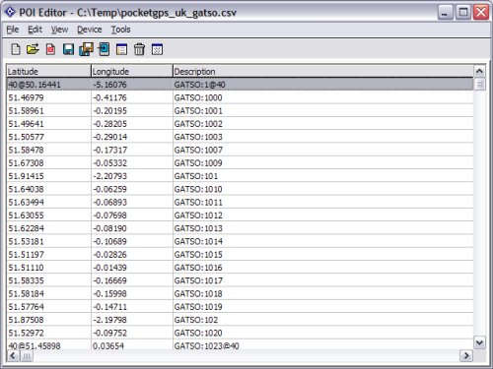Select the row GATSO:1013
493x369 pixels.
[240, 228]
